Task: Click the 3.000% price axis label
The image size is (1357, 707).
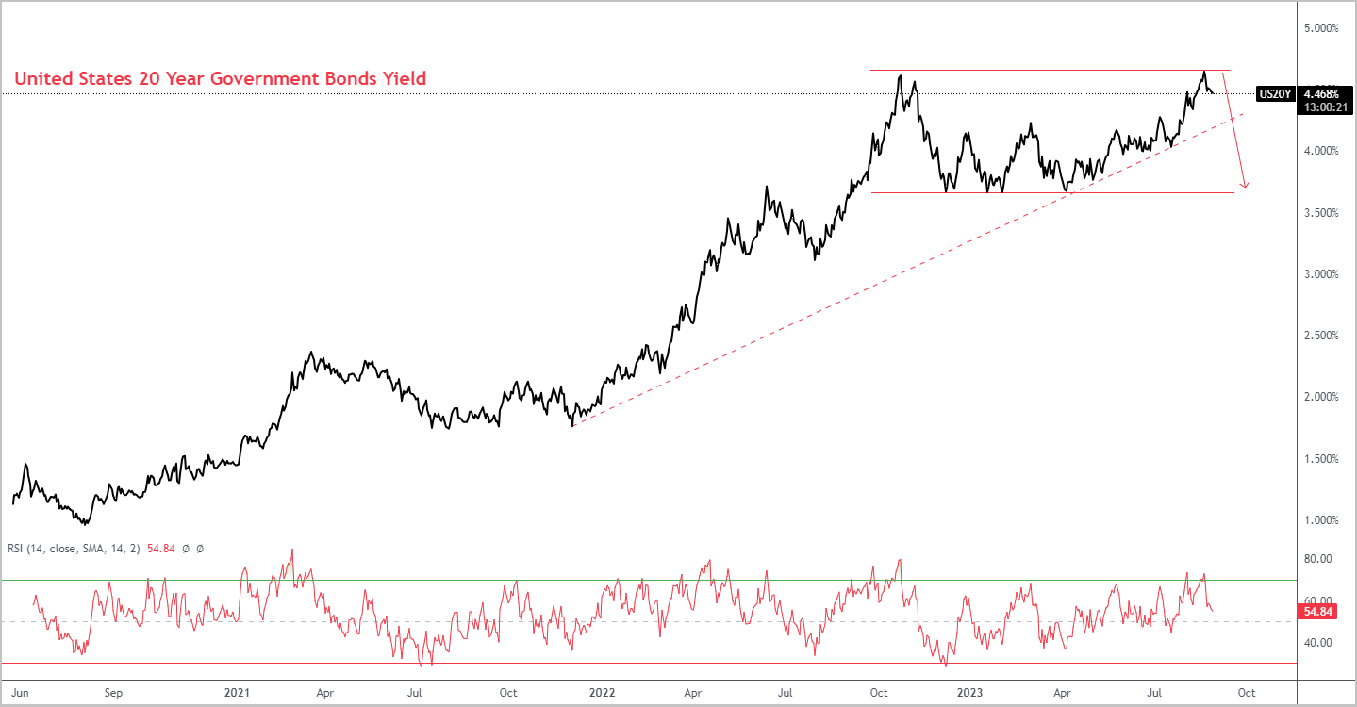Action: pyautogui.click(x=1320, y=274)
